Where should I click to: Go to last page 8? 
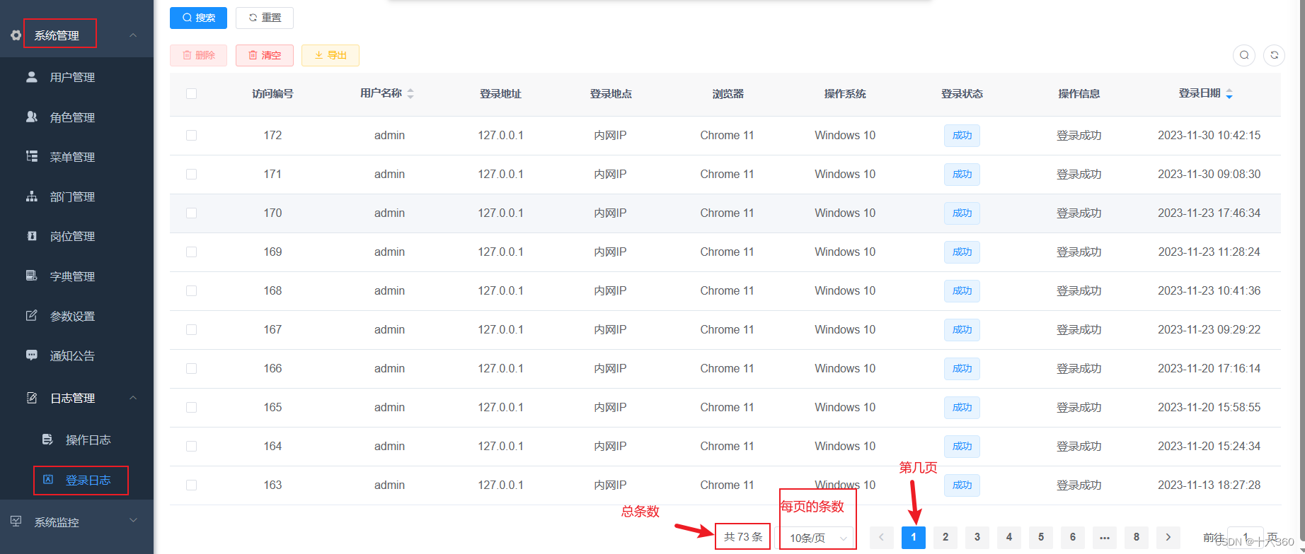(x=1137, y=537)
